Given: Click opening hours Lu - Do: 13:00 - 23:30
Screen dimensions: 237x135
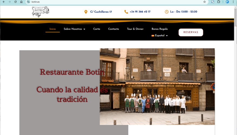Looking at the screenshot, I should [183, 12].
